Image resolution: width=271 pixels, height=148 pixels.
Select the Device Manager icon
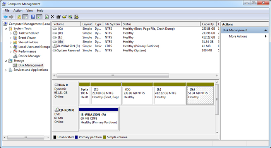[15, 56]
